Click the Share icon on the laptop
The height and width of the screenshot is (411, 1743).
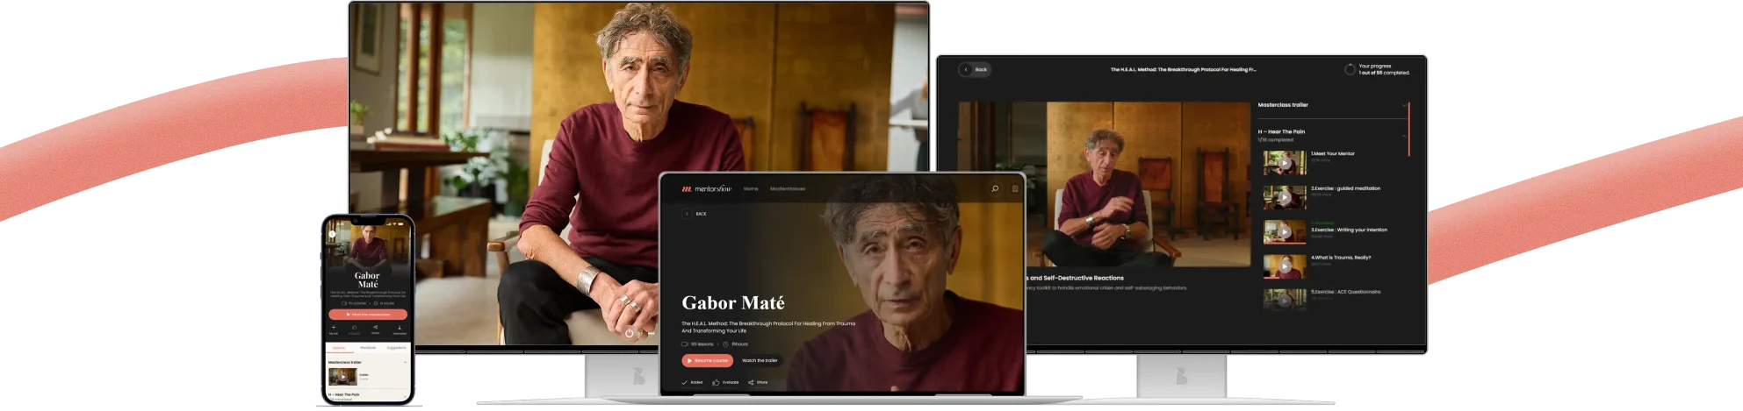pyautogui.click(x=751, y=382)
